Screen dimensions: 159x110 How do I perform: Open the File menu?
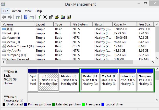[6, 11]
